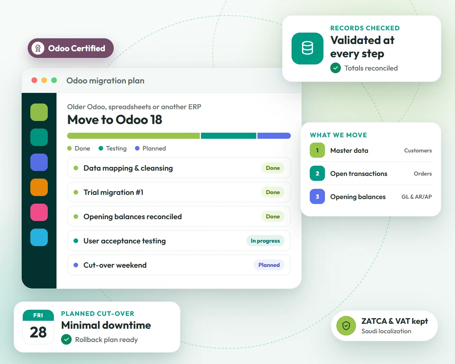455x364 pixels.
Task: Click the sky blue sidebar square icon
Action: coord(39,237)
